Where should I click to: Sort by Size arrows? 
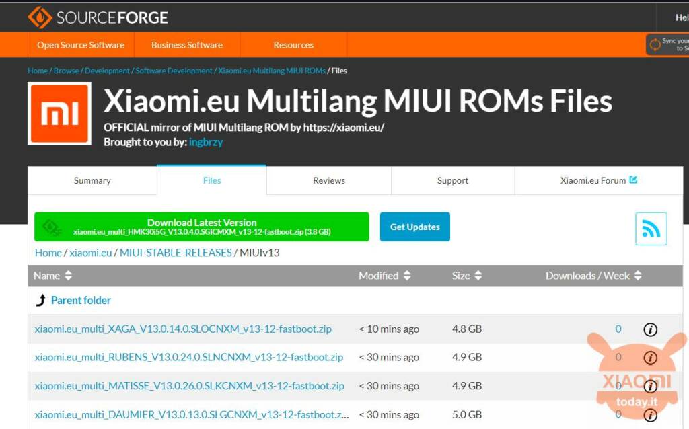pyautogui.click(x=478, y=276)
